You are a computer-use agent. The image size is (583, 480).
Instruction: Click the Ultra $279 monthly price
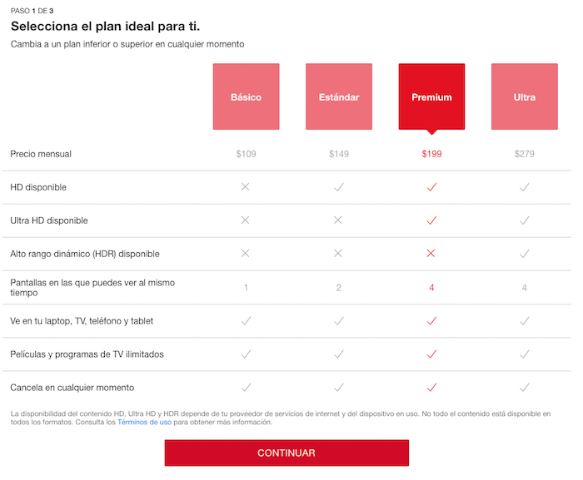pyautogui.click(x=525, y=154)
